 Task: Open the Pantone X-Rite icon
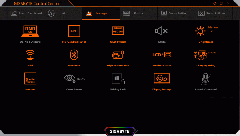coord(30,78)
